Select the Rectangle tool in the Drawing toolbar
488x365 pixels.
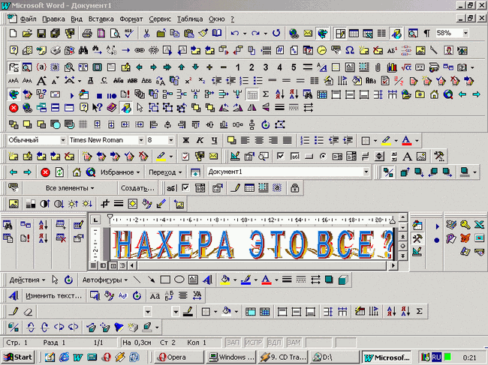click(165, 280)
